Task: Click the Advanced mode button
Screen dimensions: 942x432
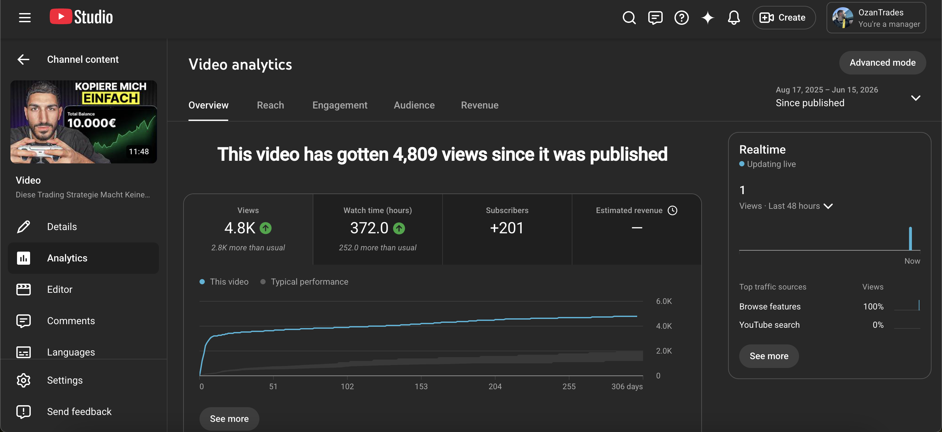Action: tap(882, 62)
